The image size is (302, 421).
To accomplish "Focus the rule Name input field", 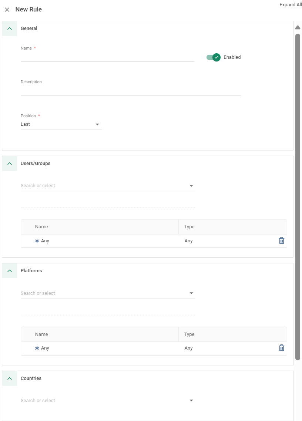I will (x=107, y=57).
